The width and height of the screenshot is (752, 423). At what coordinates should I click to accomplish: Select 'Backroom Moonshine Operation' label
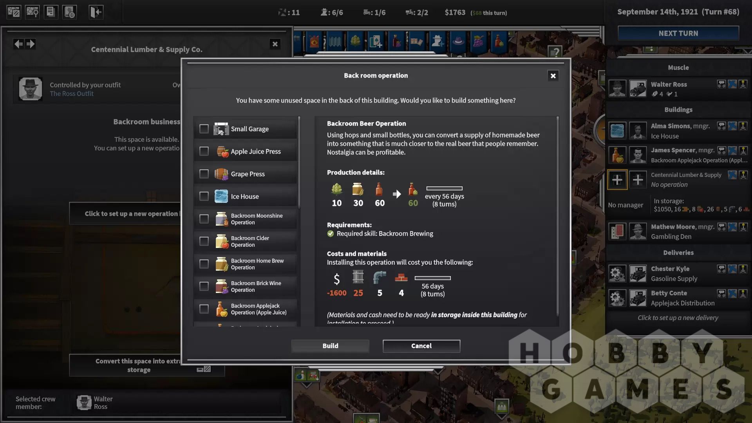(257, 219)
